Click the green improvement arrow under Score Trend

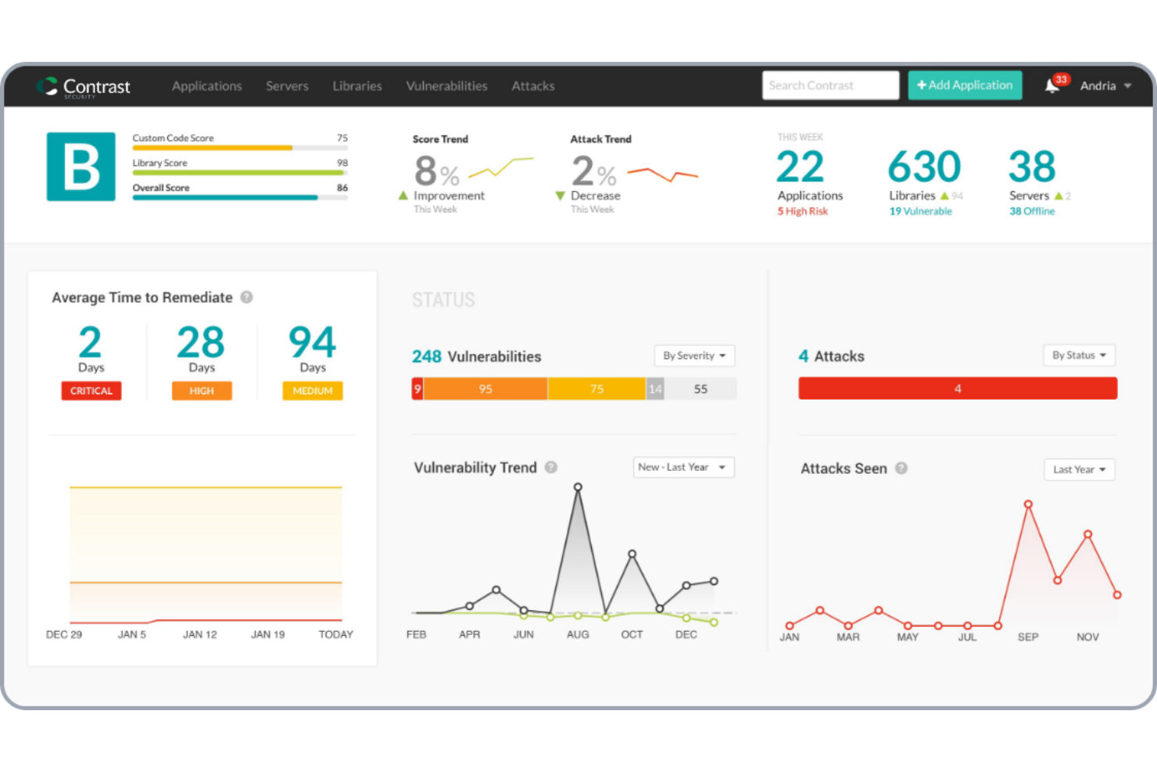[x=403, y=195]
